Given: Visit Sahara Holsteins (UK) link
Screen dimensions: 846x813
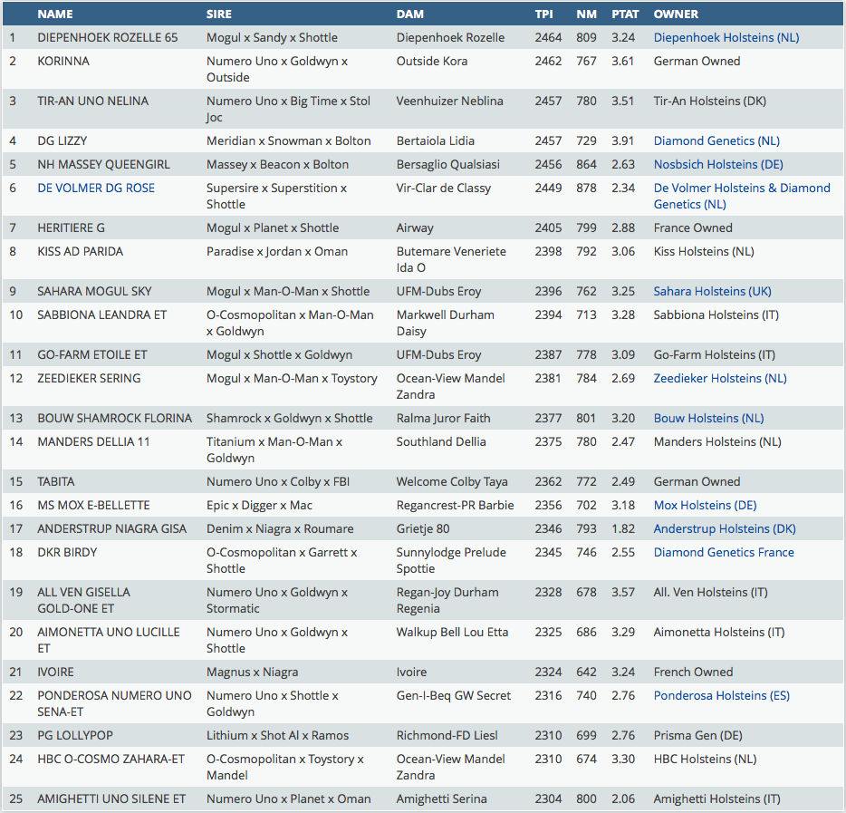Looking at the screenshot, I should (713, 292).
